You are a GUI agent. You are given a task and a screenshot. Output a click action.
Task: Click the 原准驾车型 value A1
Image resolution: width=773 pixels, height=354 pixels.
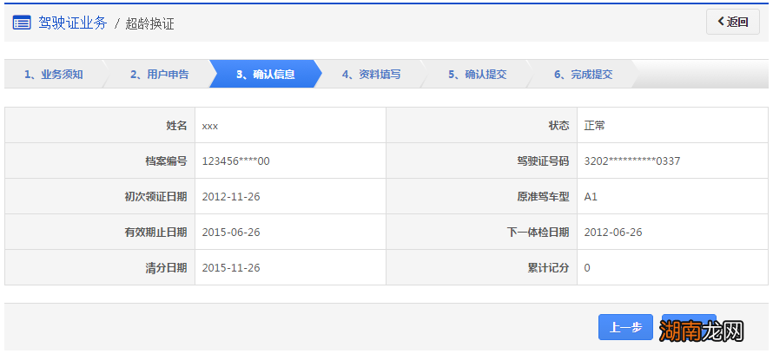click(591, 197)
